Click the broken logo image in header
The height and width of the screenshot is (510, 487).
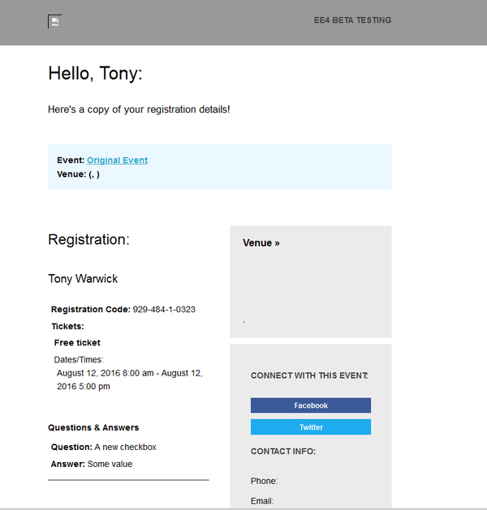54,21
